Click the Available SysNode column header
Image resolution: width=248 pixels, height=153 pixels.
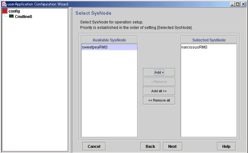coord(109,40)
